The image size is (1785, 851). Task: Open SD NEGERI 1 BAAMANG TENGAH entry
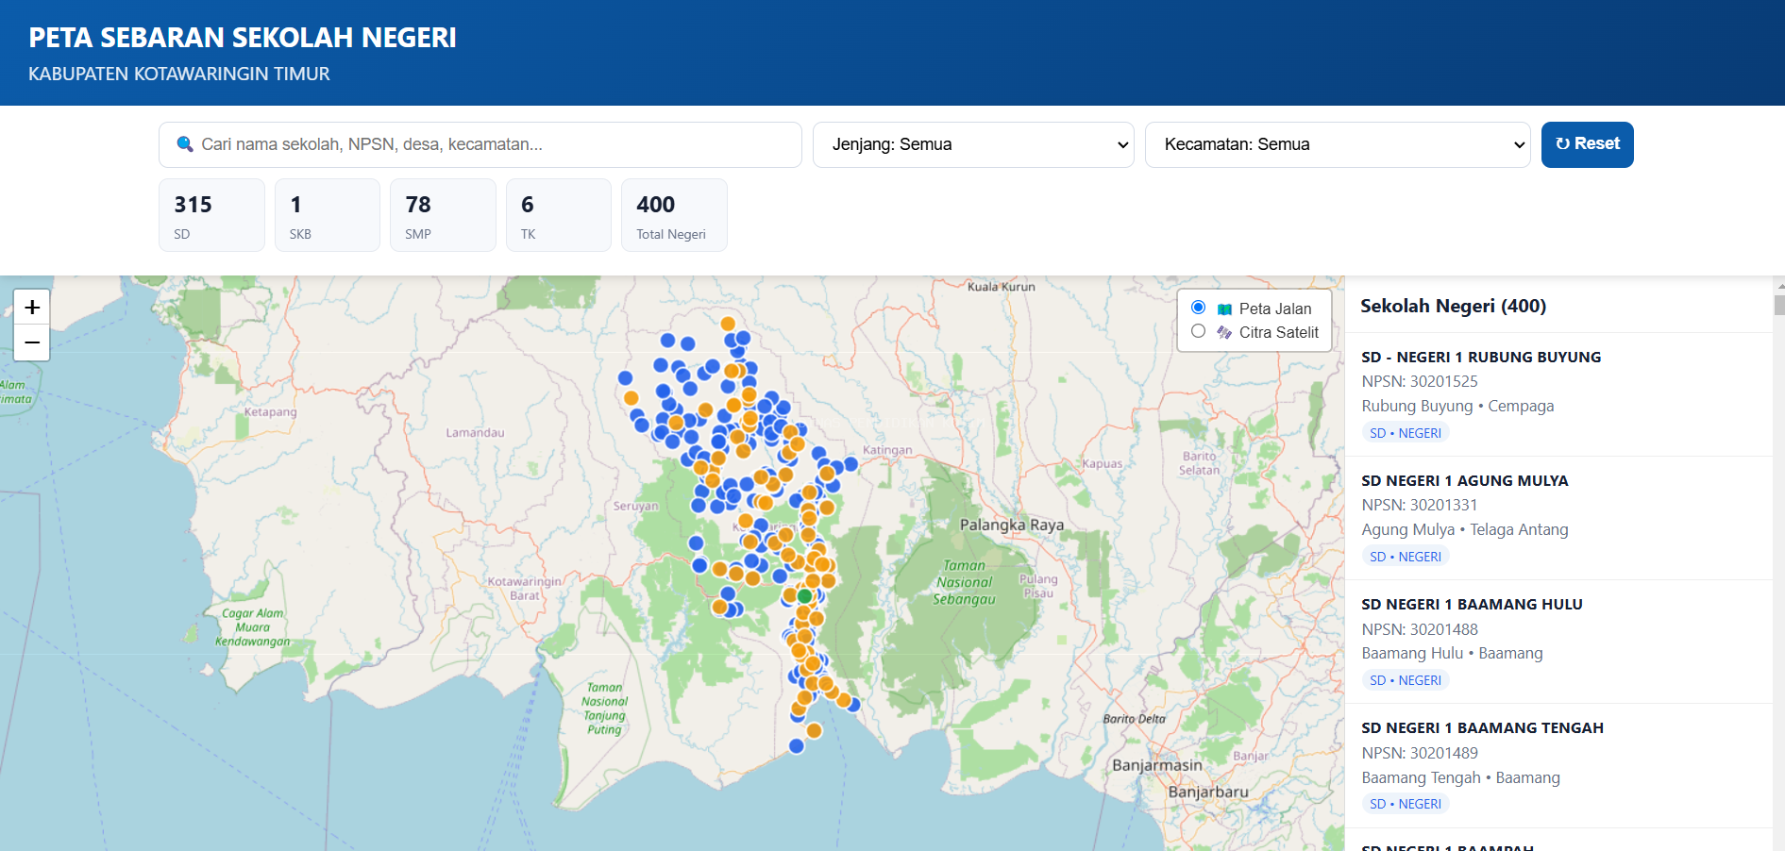point(1558,765)
